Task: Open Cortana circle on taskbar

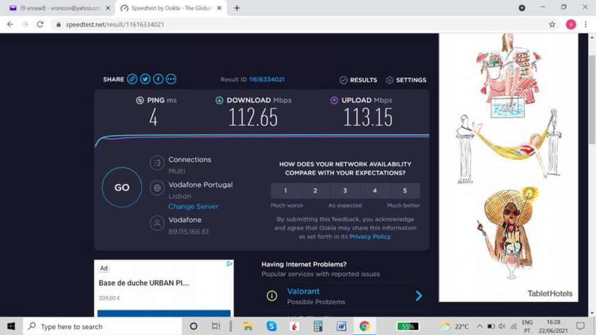Action: click(x=194, y=326)
